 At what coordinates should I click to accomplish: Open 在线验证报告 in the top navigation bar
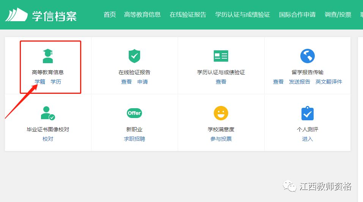click(x=188, y=14)
